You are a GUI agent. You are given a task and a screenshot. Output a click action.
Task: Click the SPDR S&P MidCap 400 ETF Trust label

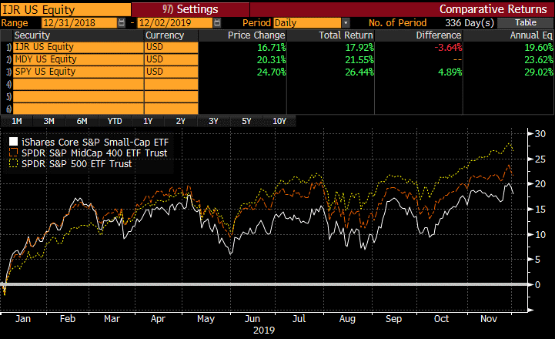pyautogui.click(x=94, y=153)
